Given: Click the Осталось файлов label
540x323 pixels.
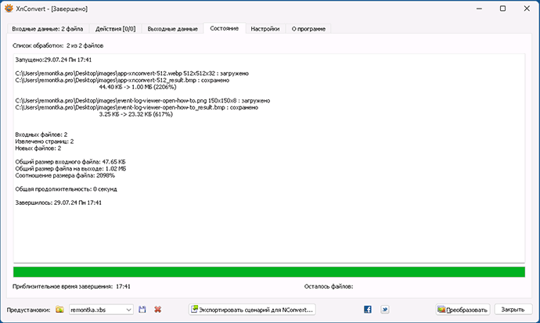Looking at the screenshot, I should [x=329, y=286].
